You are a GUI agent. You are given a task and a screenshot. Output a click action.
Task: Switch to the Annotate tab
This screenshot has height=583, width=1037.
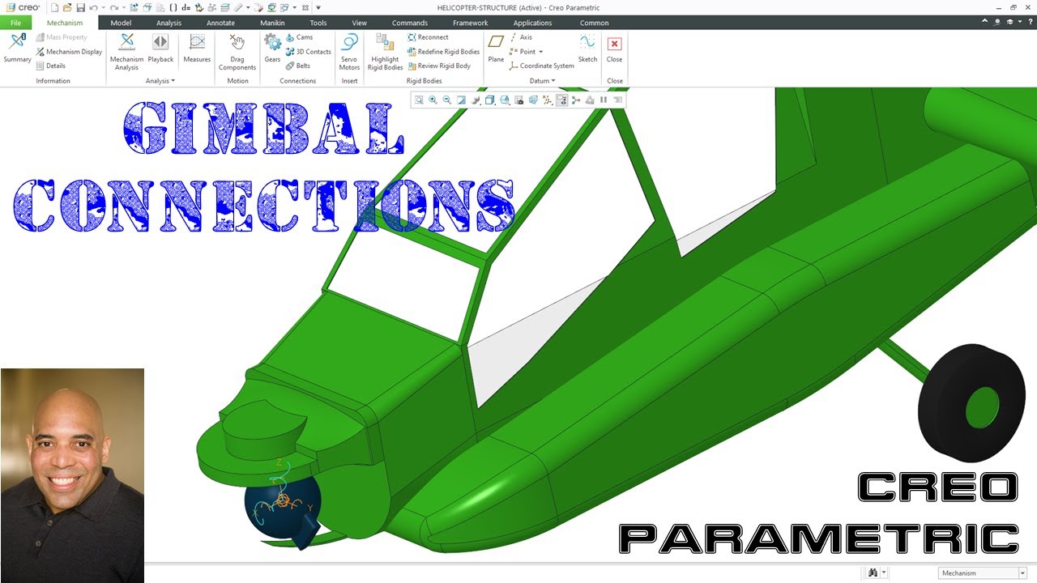coord(220,23)
